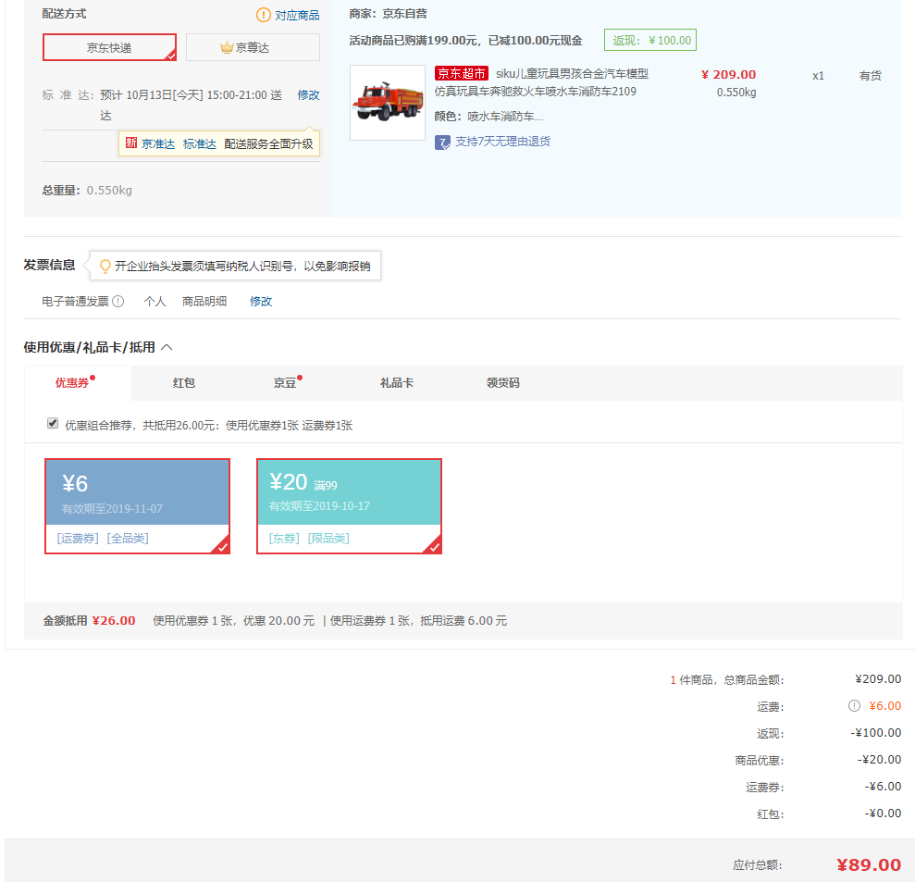Click 商品明细 invoice content text
Screen dimensions: 915x882
[204, 301]
